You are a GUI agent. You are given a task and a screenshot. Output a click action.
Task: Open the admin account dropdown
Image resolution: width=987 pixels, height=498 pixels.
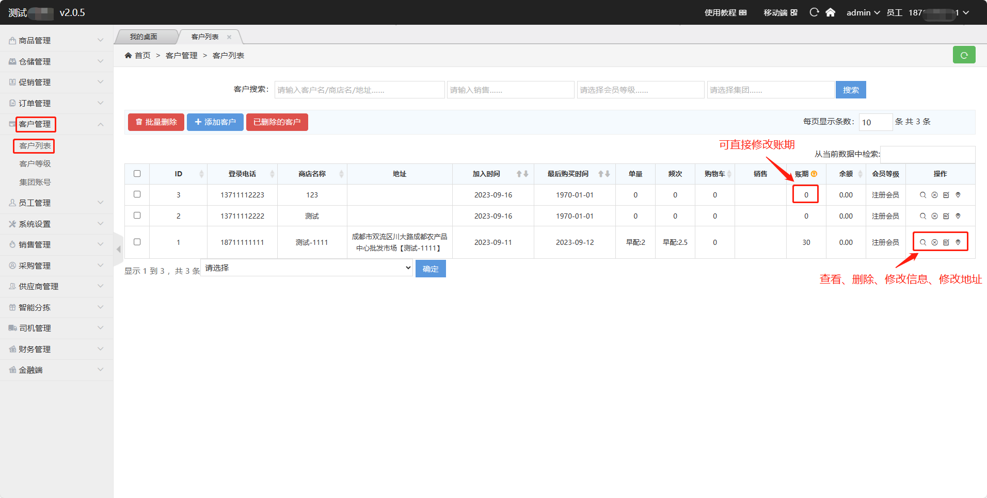pyautogui.click(x=863, y=12)
